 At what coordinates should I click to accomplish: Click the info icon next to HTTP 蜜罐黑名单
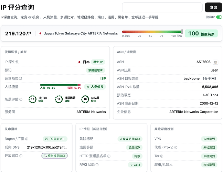[109, 156]
